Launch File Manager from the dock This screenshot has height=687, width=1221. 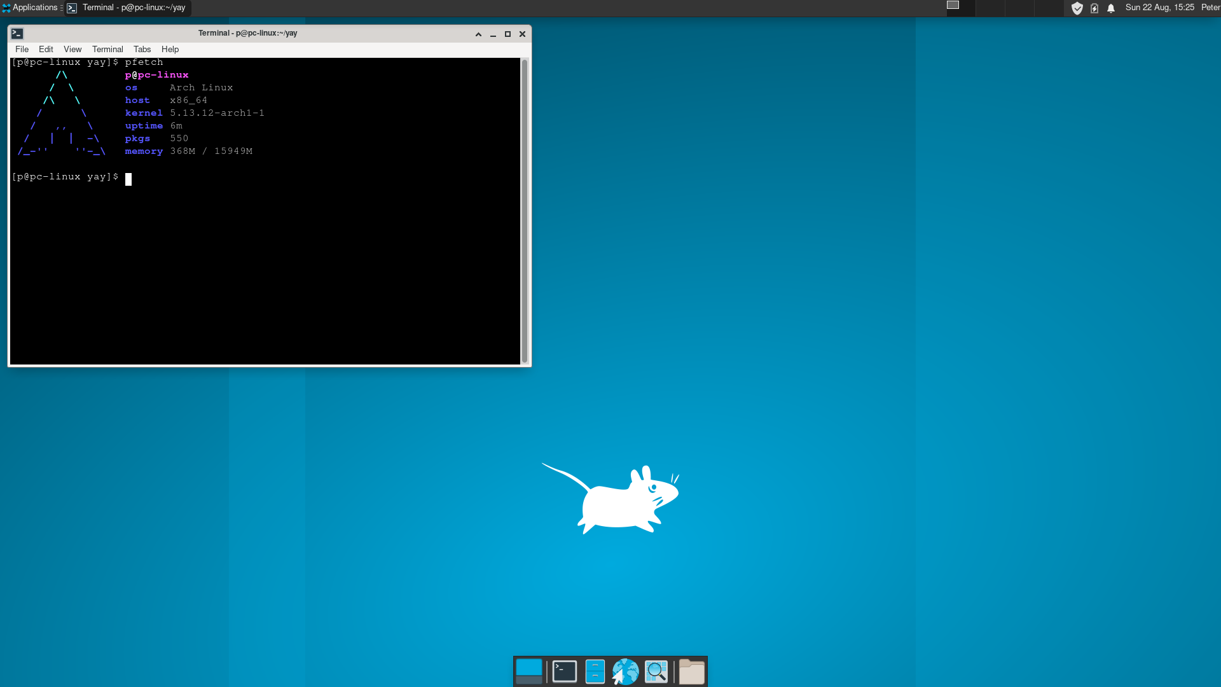pos(595,671)
